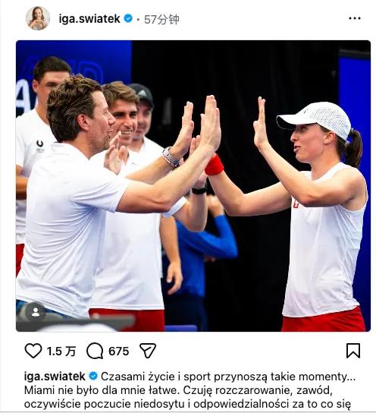The height and width of the screenshot is (413, 376).
Task: Open comments via the speech bubble icon
Action: click(x=95, y=351)
